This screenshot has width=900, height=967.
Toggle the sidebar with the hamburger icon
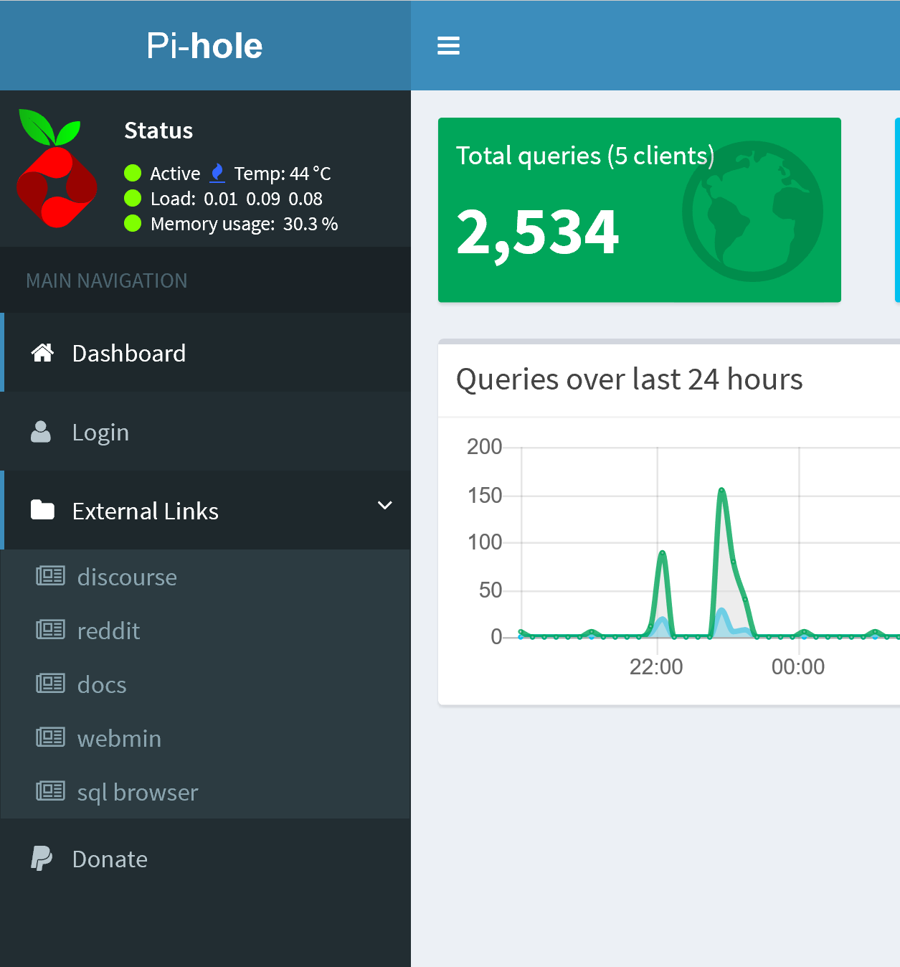[x=448, y=46]
